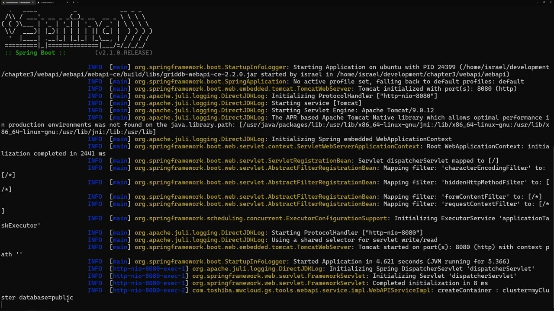Viewport: 554px width, 311px height.
Task: Open a new terminal tab with plus
Action: coord(74,2)
